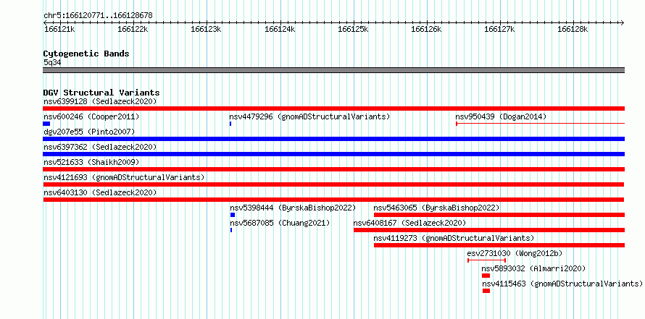This screenshot has width=645, height=319.
Task: Click the Cytogenetic Bands track title
Action: coord(86,54)
